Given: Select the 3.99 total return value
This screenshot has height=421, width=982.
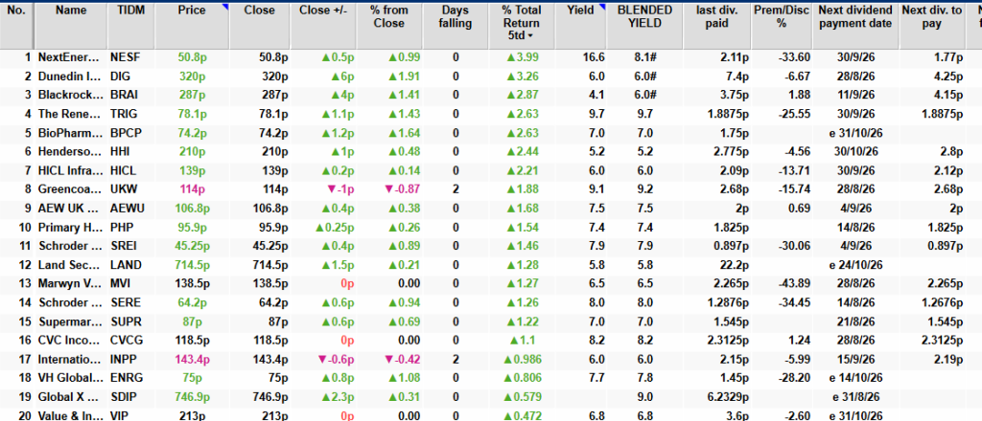Looking at the screenshot, I should click(522, 57).
